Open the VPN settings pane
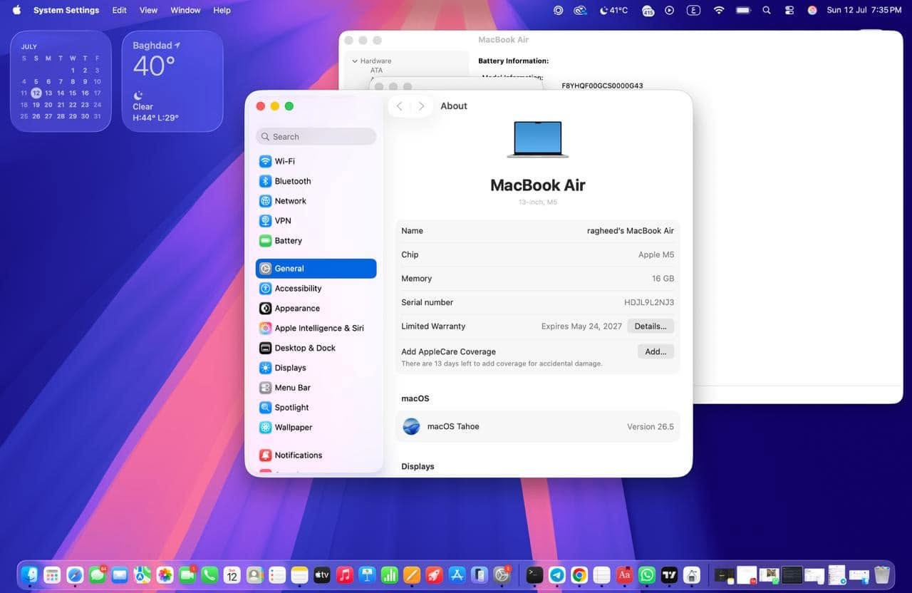 [x=316, y=221]
